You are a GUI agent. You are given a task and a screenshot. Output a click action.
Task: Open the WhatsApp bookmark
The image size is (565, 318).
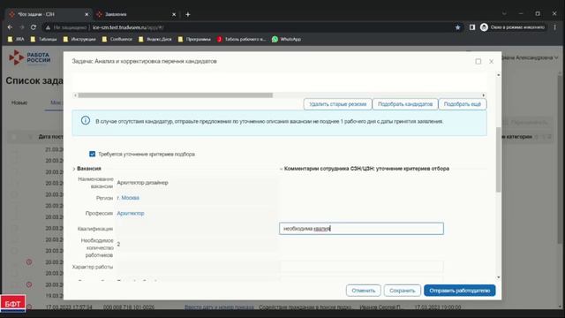(286, 39)
